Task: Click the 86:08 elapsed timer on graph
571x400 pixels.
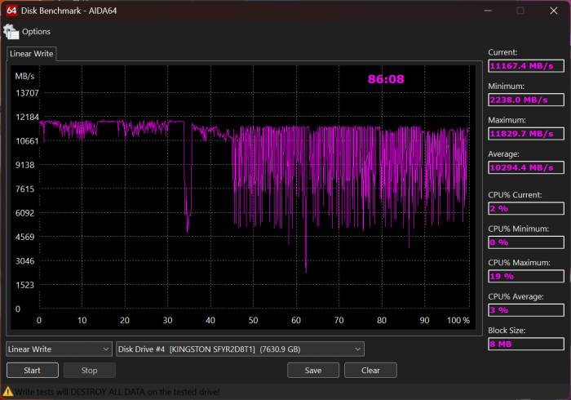Action: (x=386, y=80)
